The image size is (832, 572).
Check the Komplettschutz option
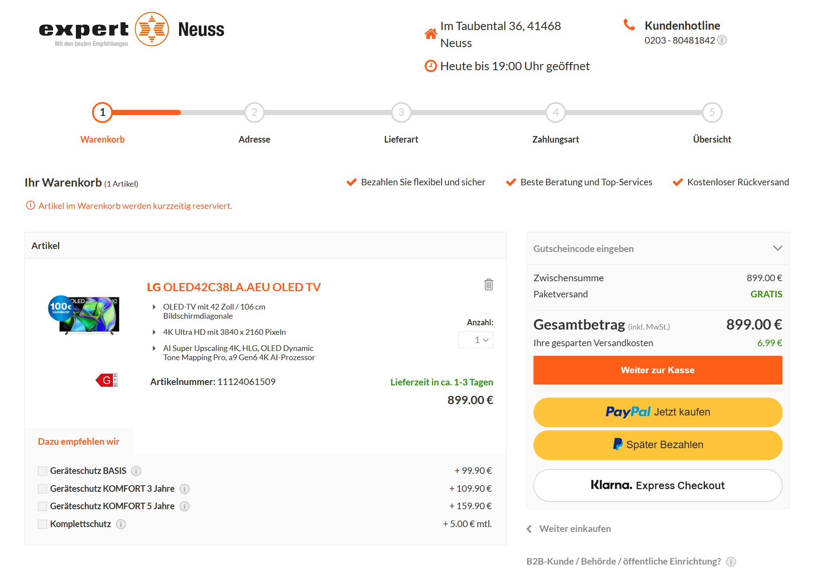point(42,524)
